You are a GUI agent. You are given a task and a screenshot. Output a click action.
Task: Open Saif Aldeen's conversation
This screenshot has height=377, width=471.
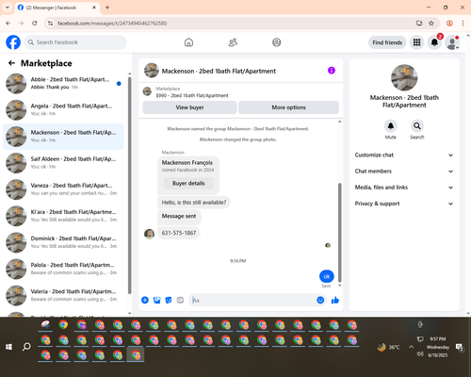pos(63,163)
